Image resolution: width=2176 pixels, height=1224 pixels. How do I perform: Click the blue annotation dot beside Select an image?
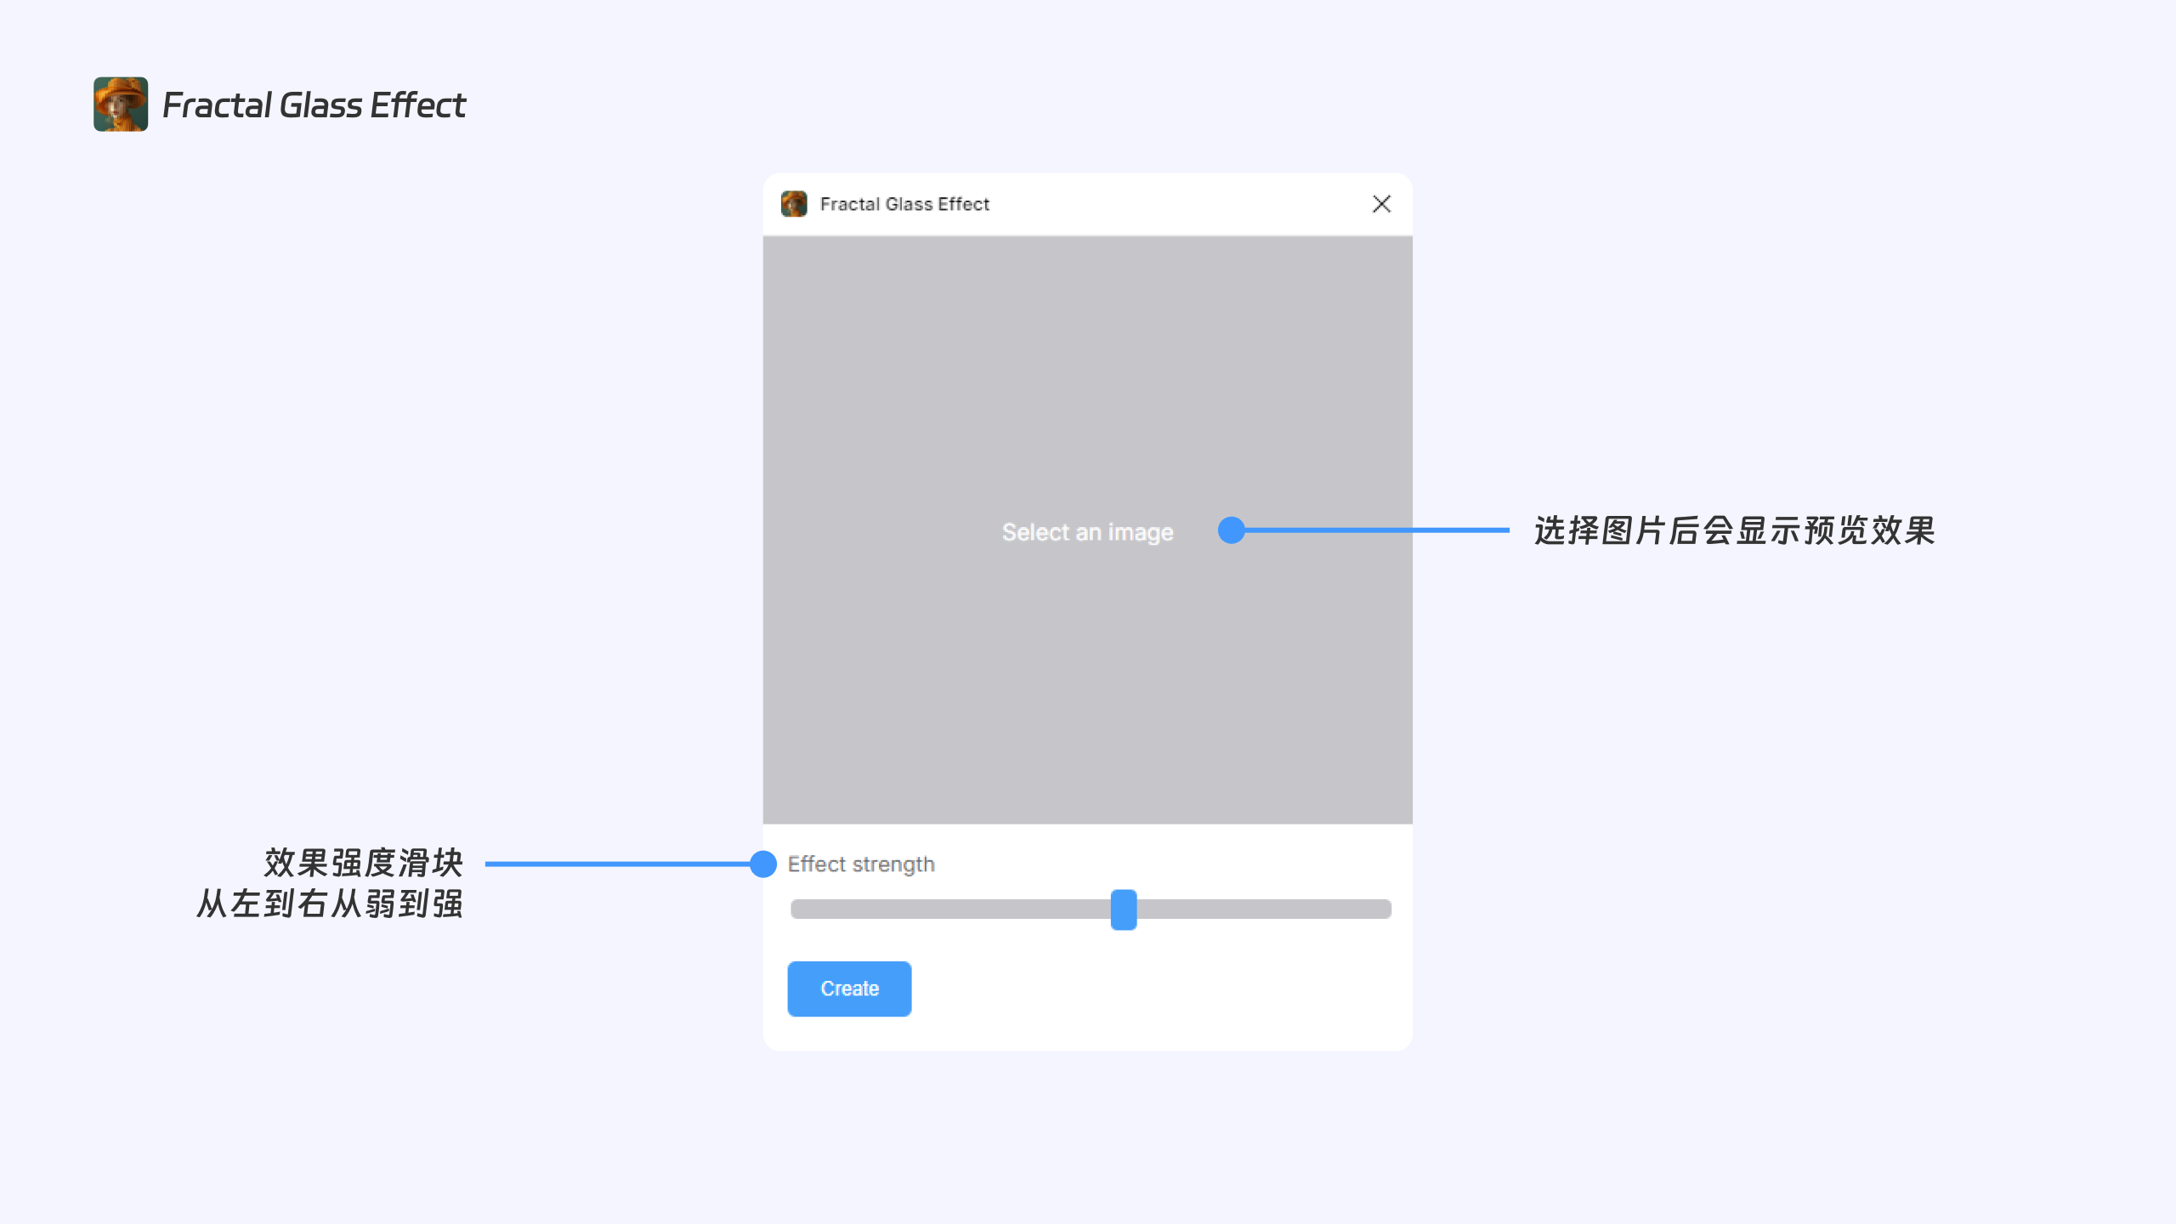tap(1231, 530)
